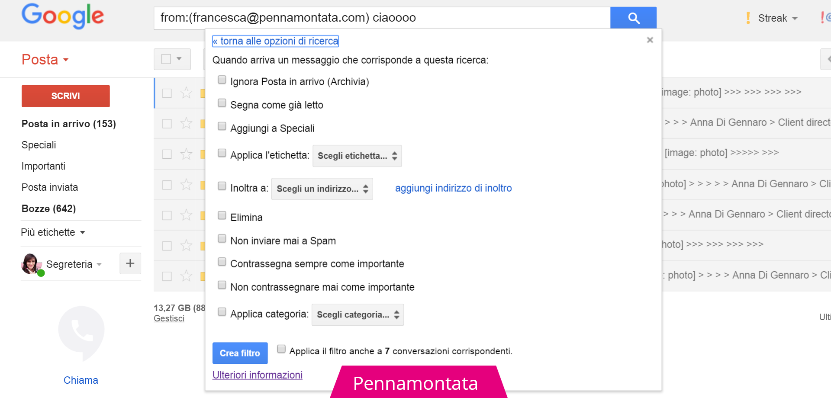Open the Scegli un indirizzo dropdown
The width and height of the screenshot is (831, 398).
[x=322, y=189]
